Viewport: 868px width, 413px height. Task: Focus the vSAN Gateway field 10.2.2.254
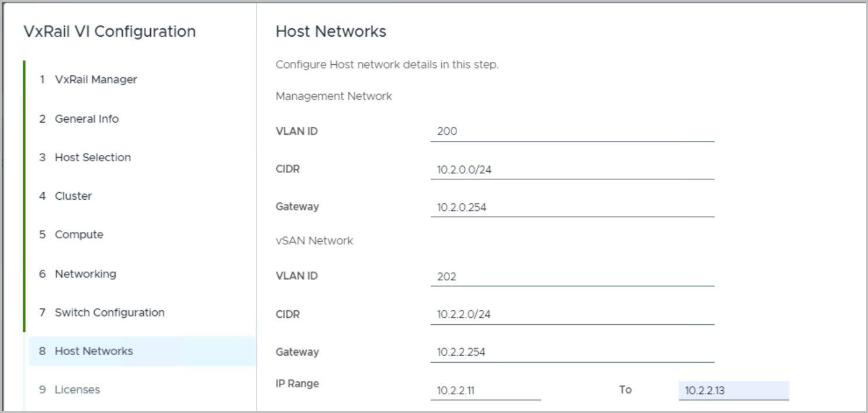572,352
